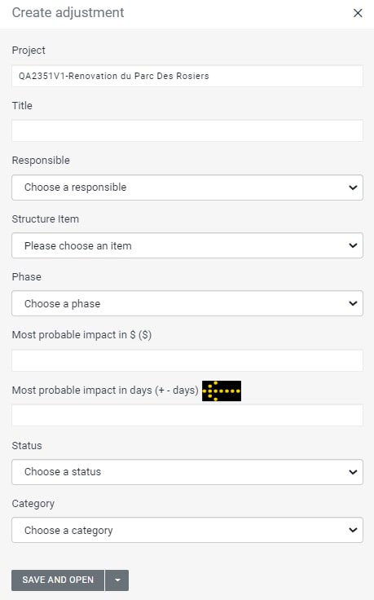Open the Choose a status dropdown
This screenshot has width=374, height=600.
(187, 472)
